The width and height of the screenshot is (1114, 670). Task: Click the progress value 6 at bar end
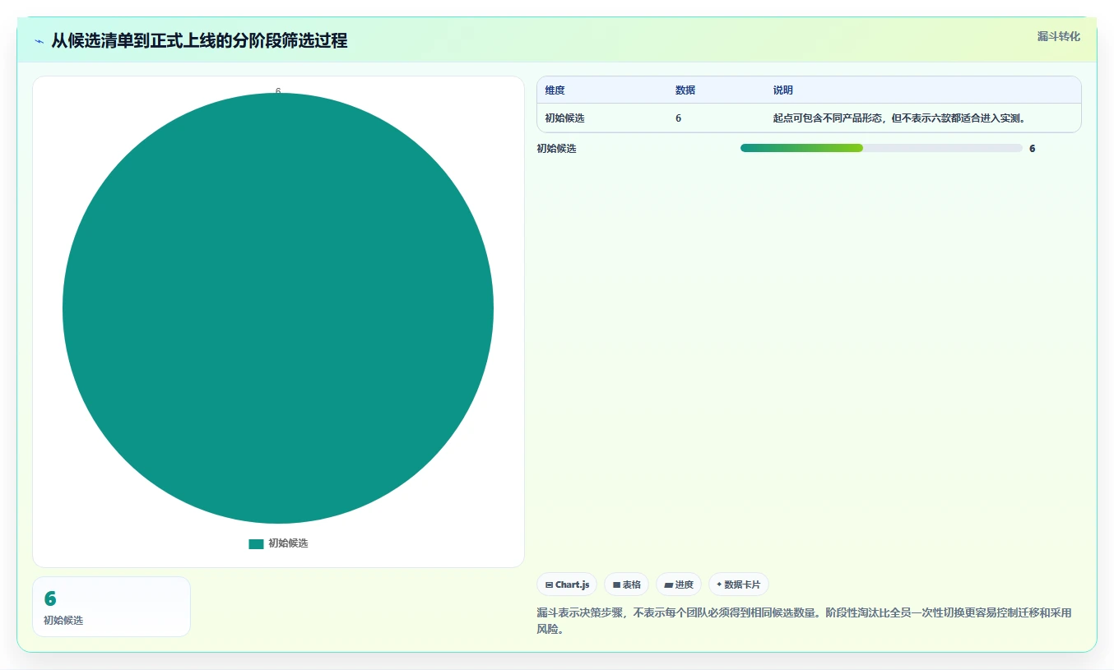click(1033, 149)
